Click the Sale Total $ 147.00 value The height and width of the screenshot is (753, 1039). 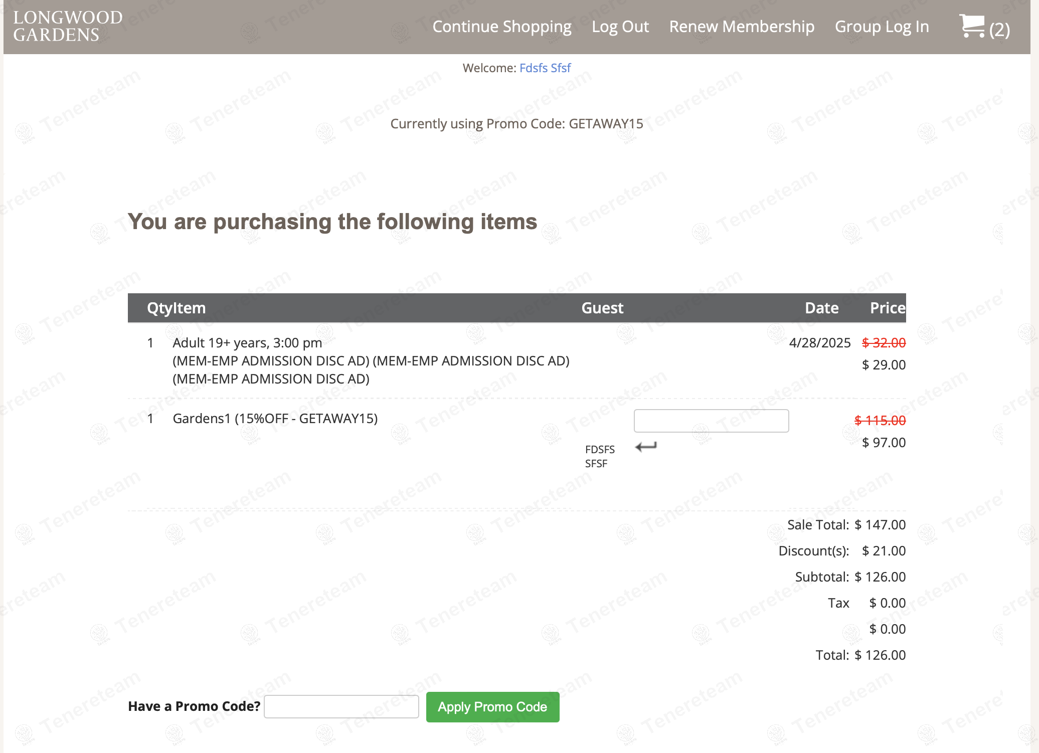[880, 525]
